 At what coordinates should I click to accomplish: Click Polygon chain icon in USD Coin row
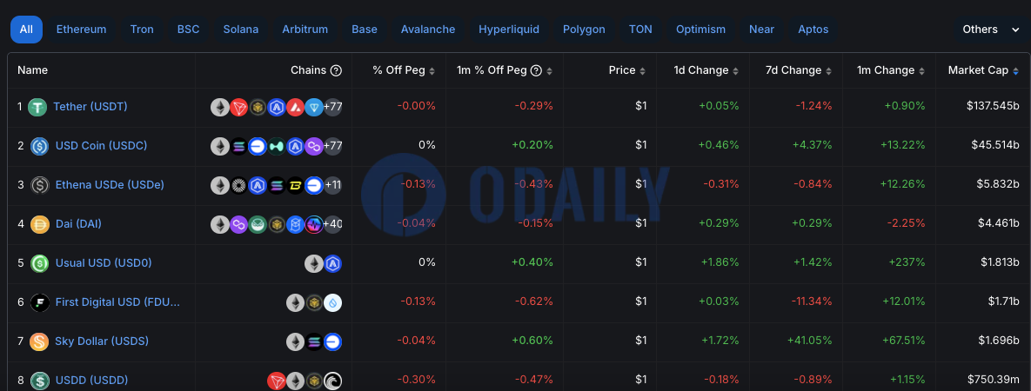(314, 146)
